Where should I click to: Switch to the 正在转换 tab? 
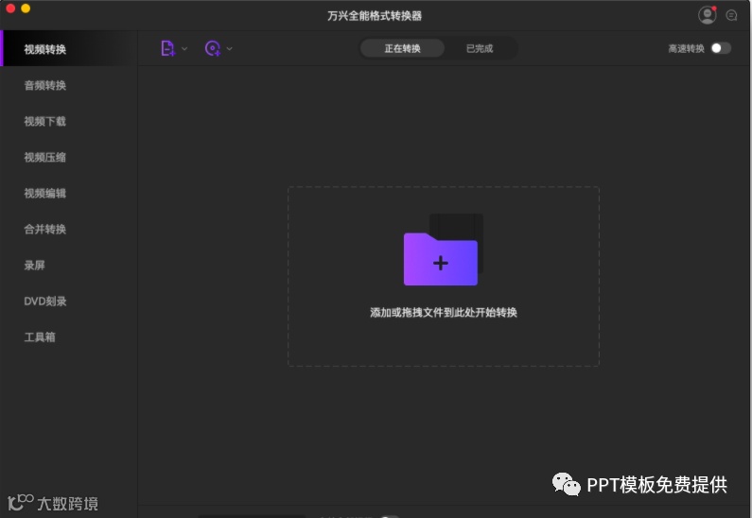point(402,48)
